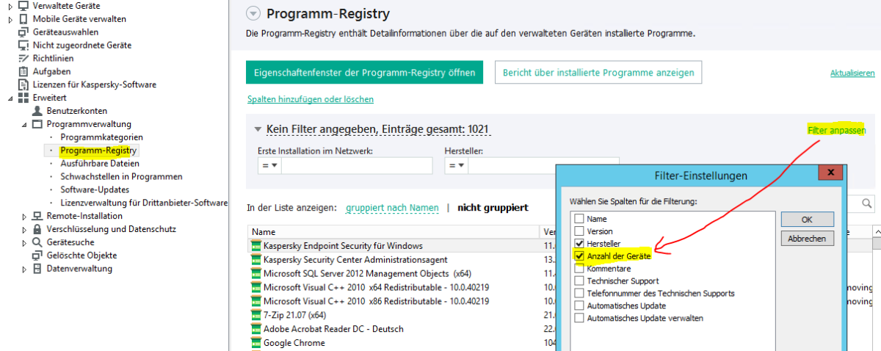Click Spalten hinzufügen oder löschen link

pos(311,99)
